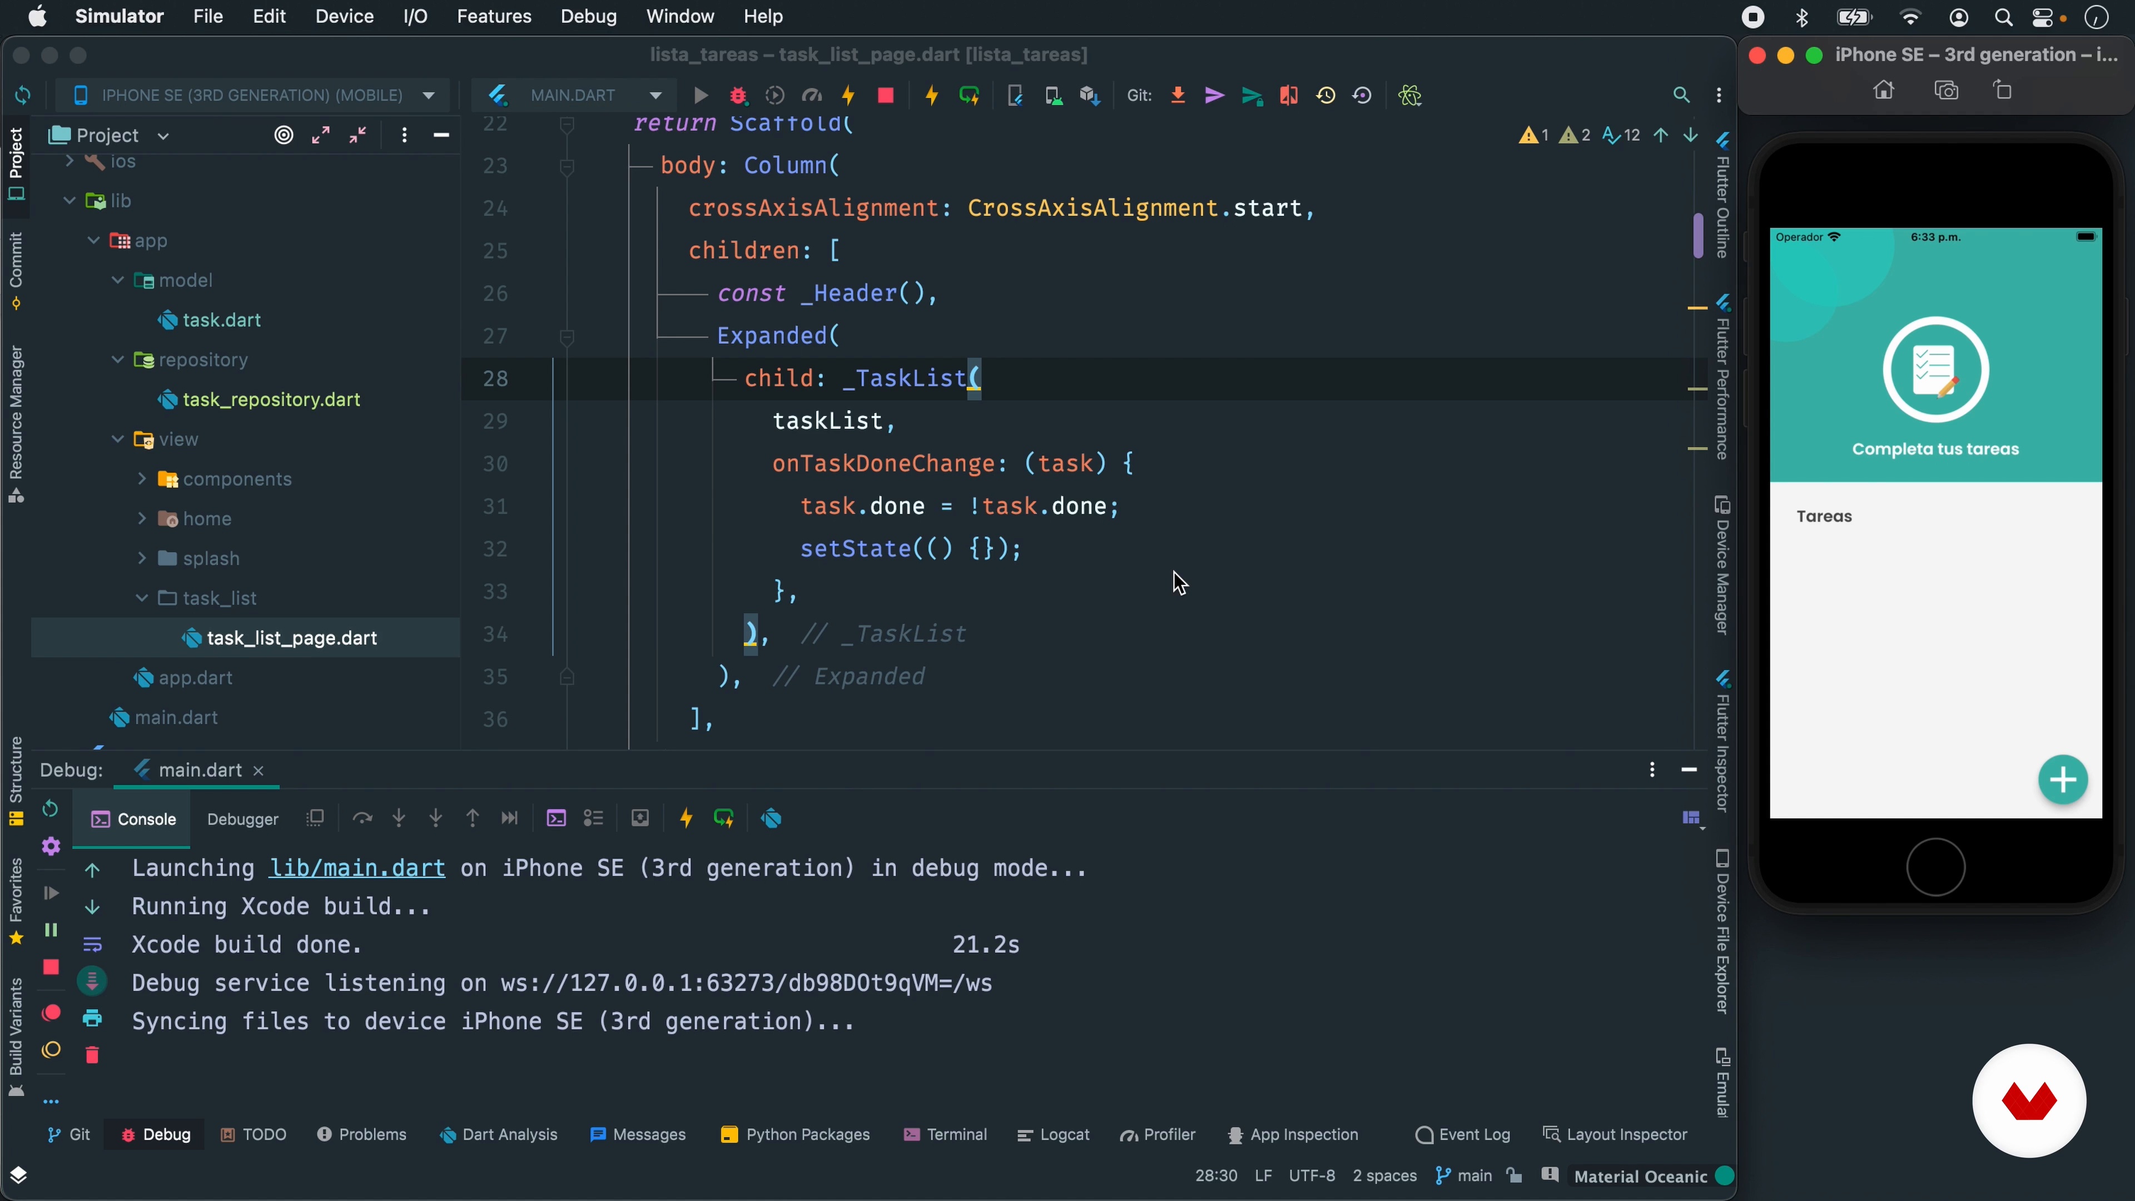Click Collapse All icon in Project panel
The height and width of the screenshot is (1201, 2135).
pyautogui.click(x=358, y=135)
